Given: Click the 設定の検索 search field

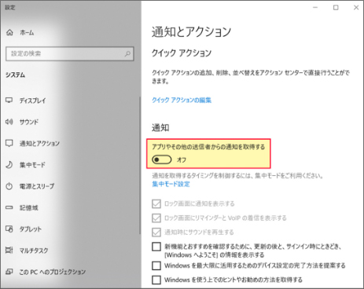Looking at the screenshot, I should [70, 53].
